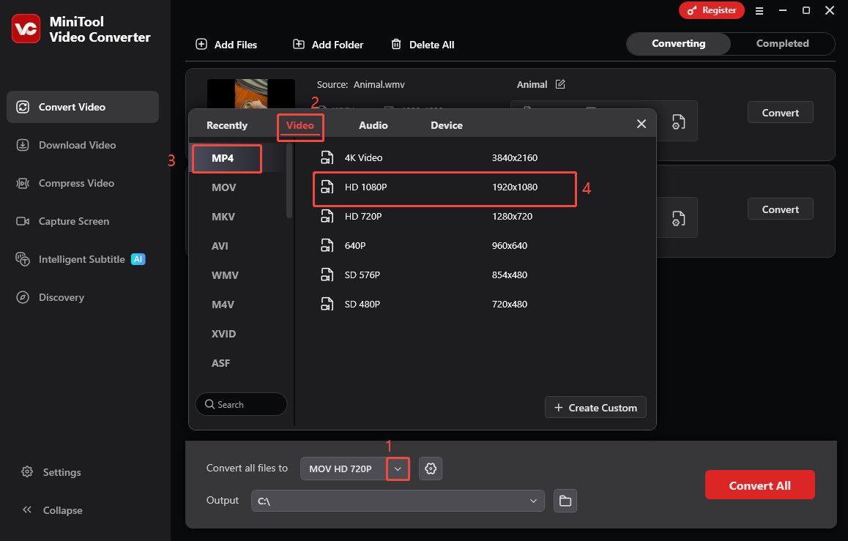This screenshot has height=541, width=848.
Task: Open the Audio format tab
Action: click(x=373, y=125)
